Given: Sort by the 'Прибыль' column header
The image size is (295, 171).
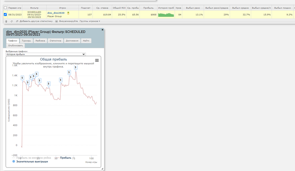Looking at the screenshot, I should click(148, 8).
